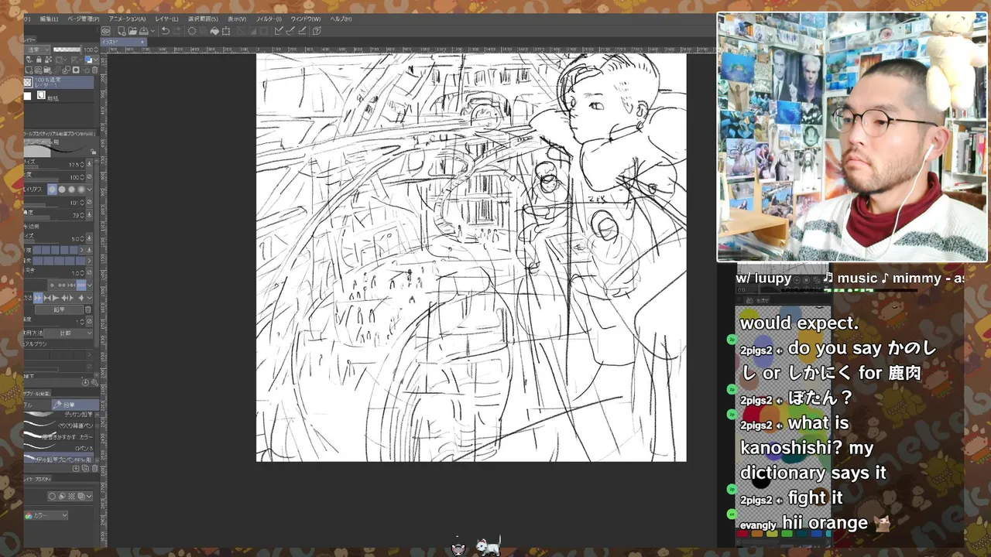Click the Delete layer trash icon
The height and width of the screenshot is (557, 991).
94,70
